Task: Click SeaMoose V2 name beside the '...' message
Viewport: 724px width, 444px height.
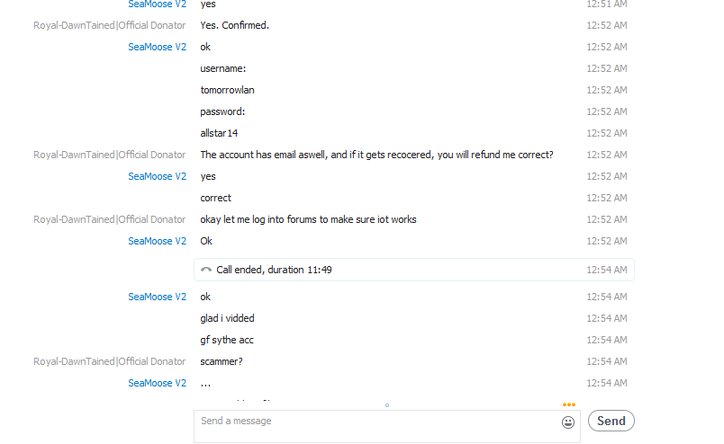Action: 157,383
